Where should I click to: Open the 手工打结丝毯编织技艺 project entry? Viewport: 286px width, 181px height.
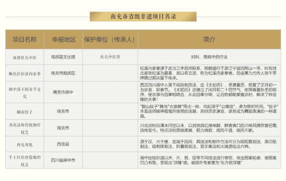pyautogui.click(x=25, y=161)
